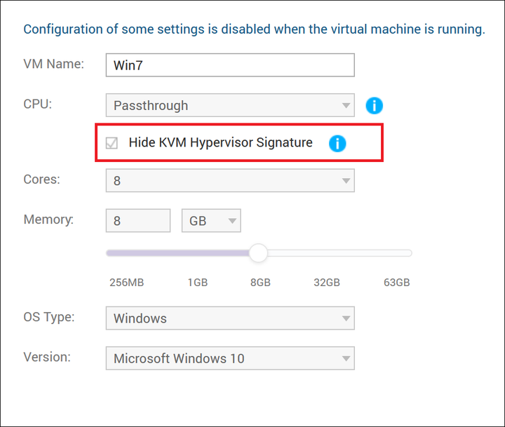Click slider track at 256MB end

tap(110, 253)
